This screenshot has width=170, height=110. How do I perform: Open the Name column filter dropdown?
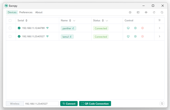click(x=74, y=21)
